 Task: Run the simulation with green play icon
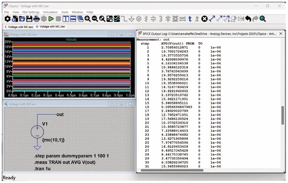coord(51,19)
